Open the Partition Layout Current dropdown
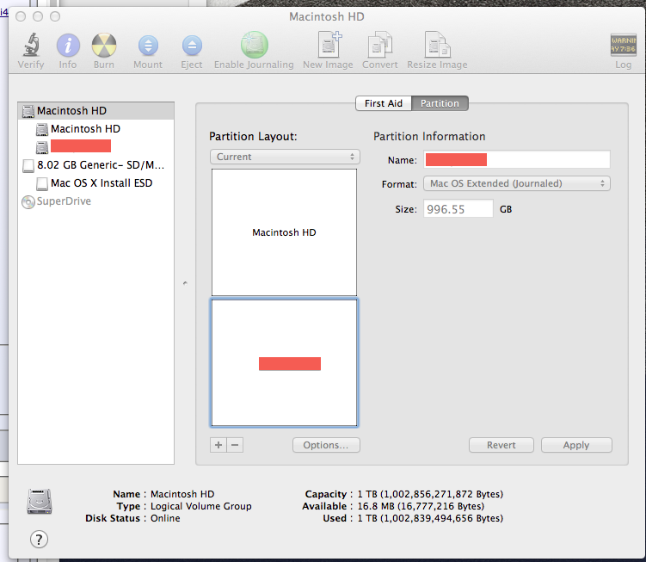646x562 pixels. 285,157
